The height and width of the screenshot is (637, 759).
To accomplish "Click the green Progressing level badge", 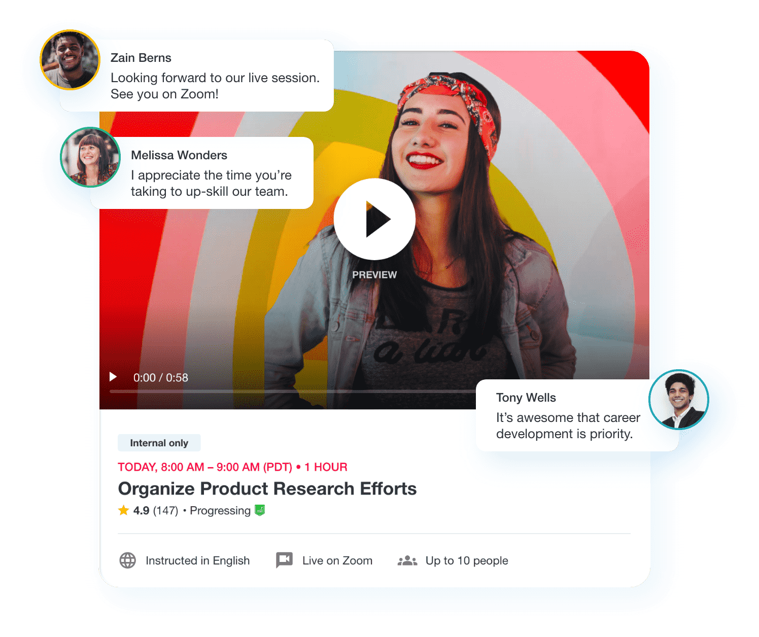I will click(260, 510).
